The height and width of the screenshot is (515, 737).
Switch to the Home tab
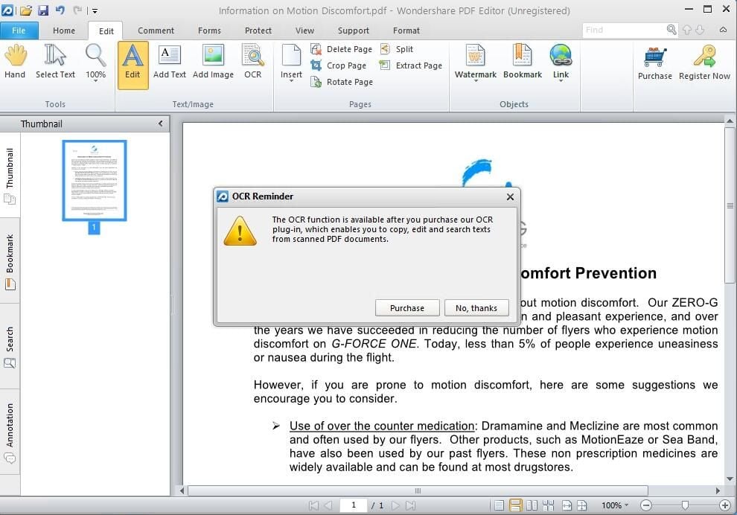click(x=64, y=31)
